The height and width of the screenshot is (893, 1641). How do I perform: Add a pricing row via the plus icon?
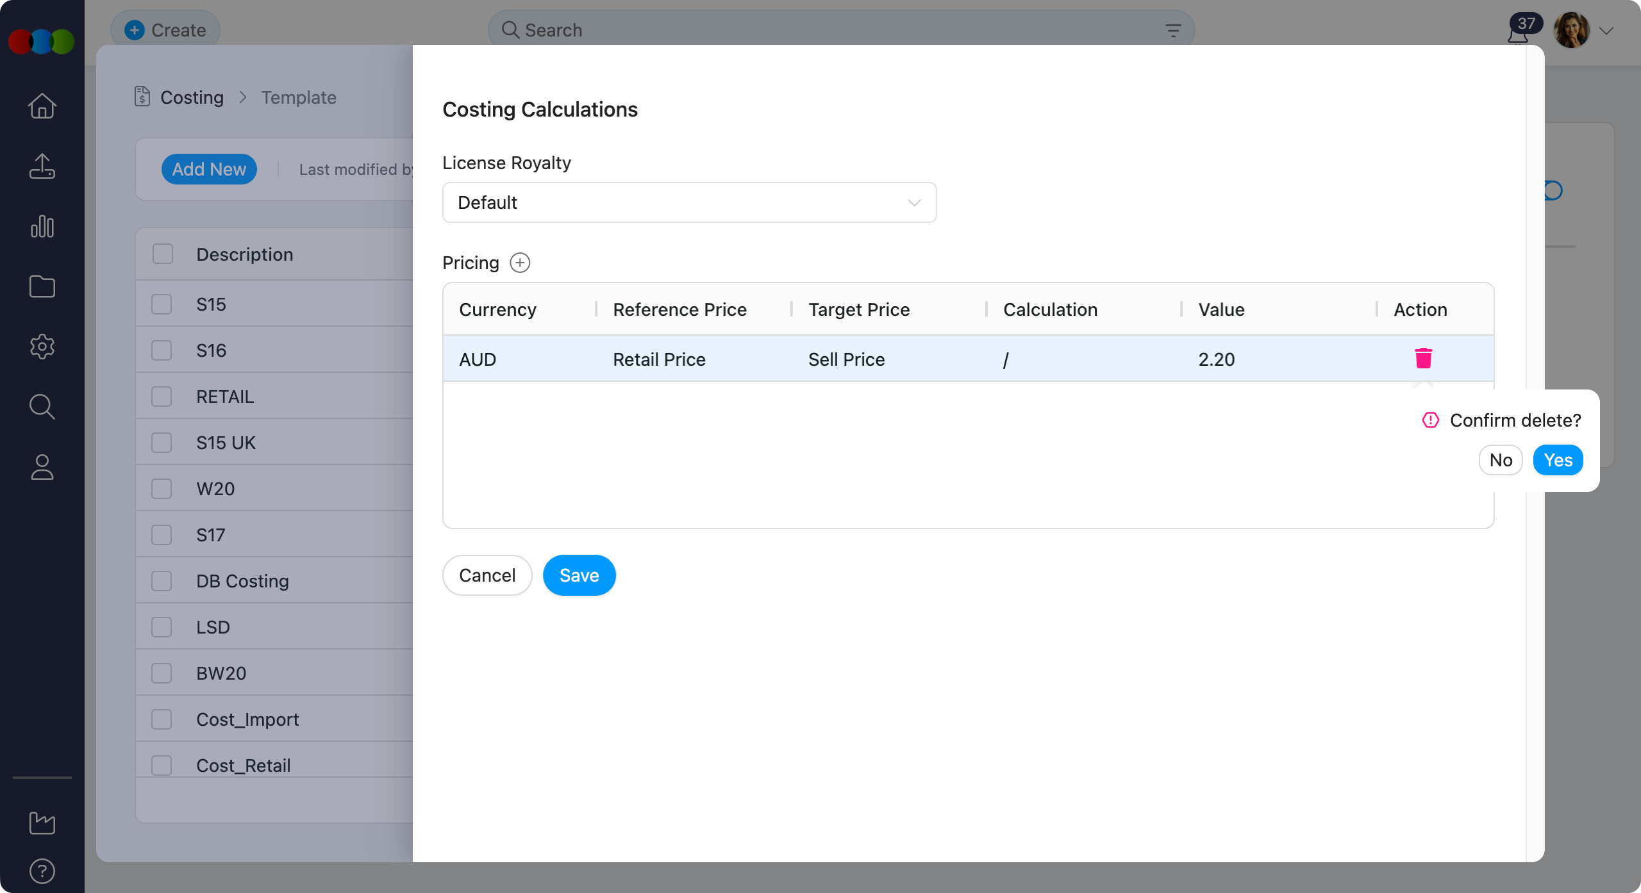pyautogui.click(x=520, y=263)
